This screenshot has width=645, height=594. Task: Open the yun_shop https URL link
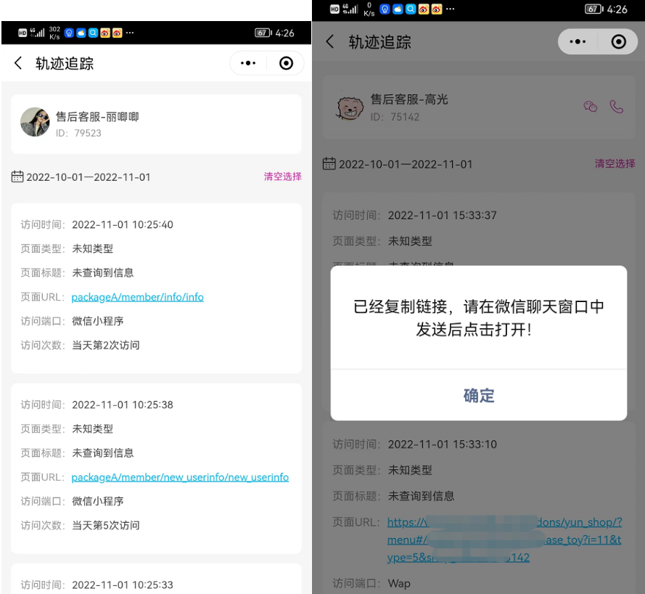pyautogui.click(x=504, y=540)
